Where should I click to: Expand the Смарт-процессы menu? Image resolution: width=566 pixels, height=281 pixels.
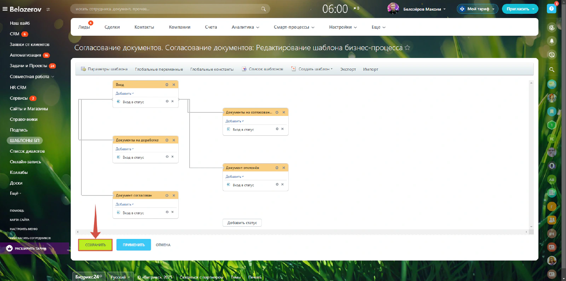click(x=294, y=27)
